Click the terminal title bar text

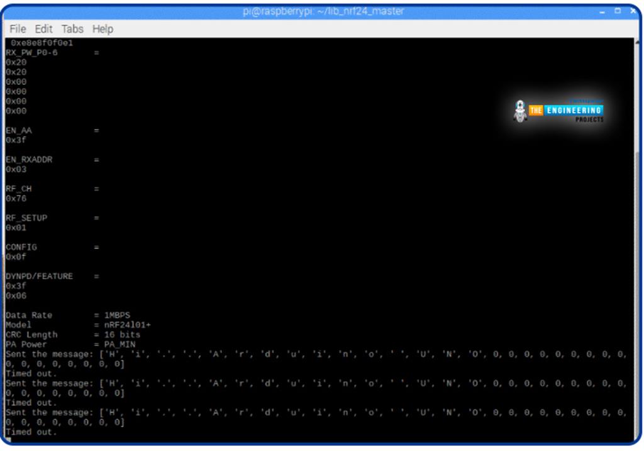323,11
